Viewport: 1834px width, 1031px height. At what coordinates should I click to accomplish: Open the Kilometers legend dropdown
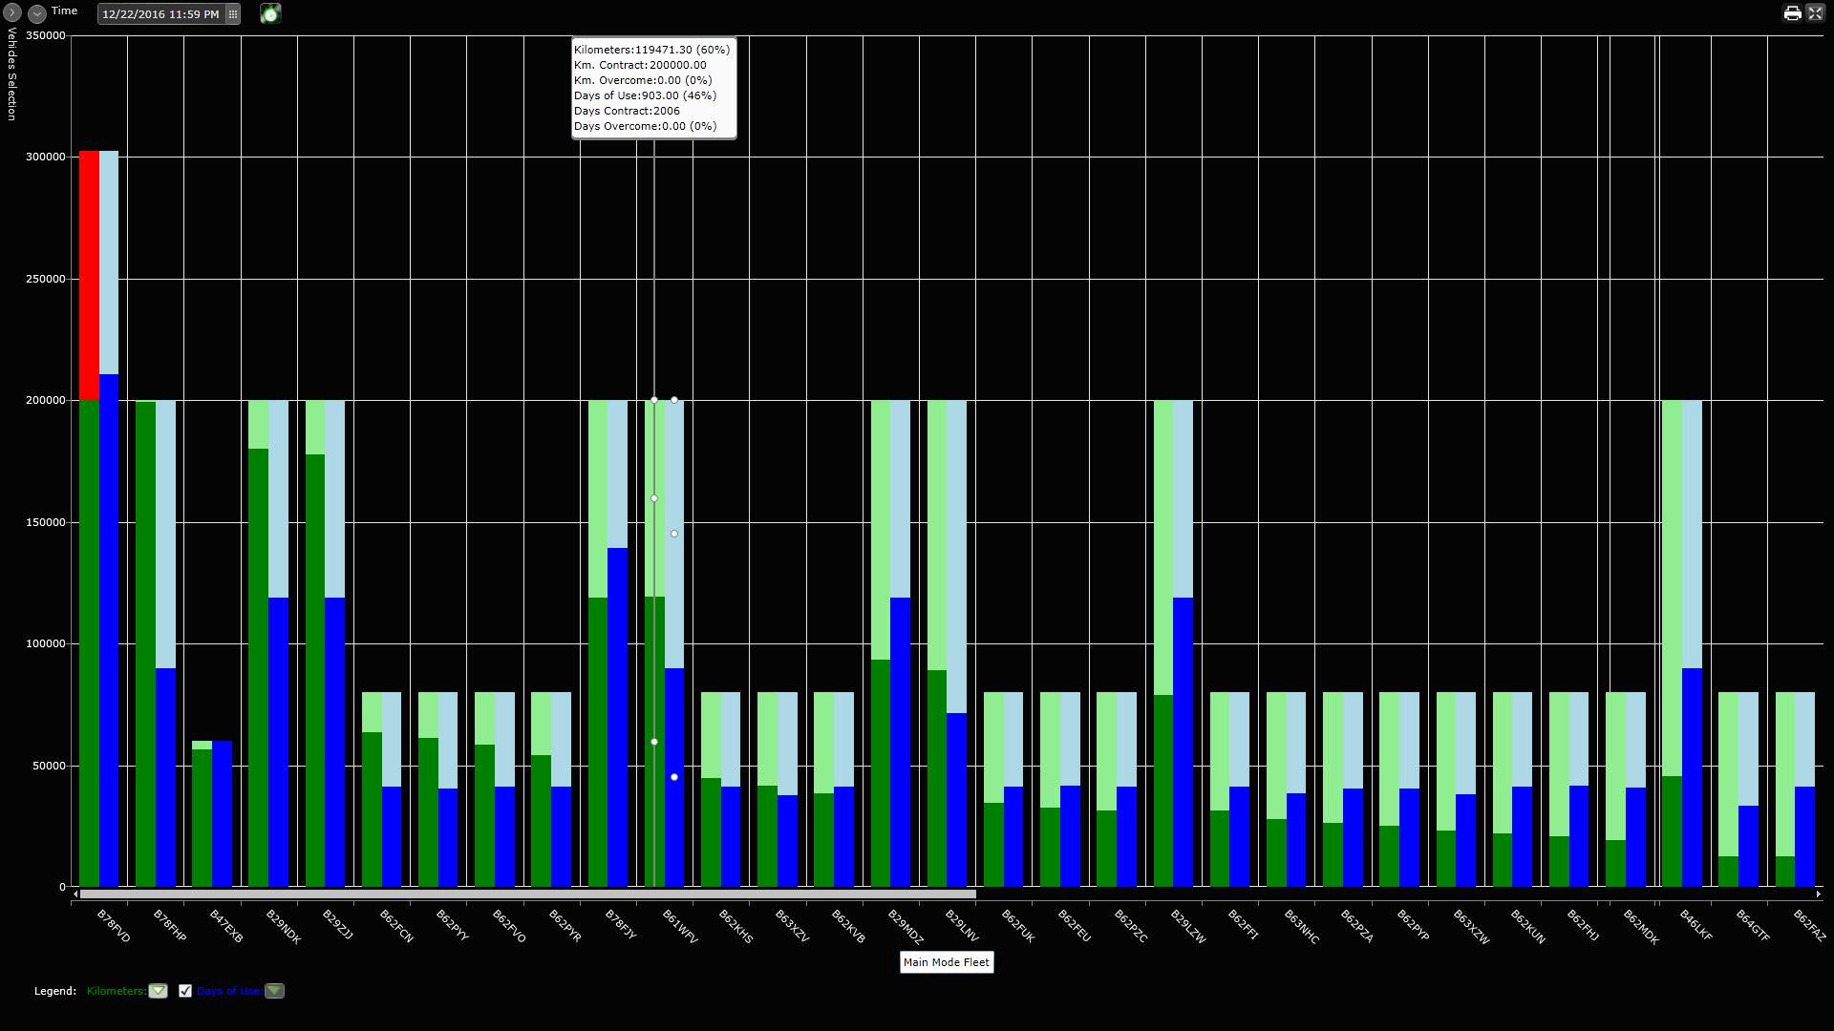point(158,991)
